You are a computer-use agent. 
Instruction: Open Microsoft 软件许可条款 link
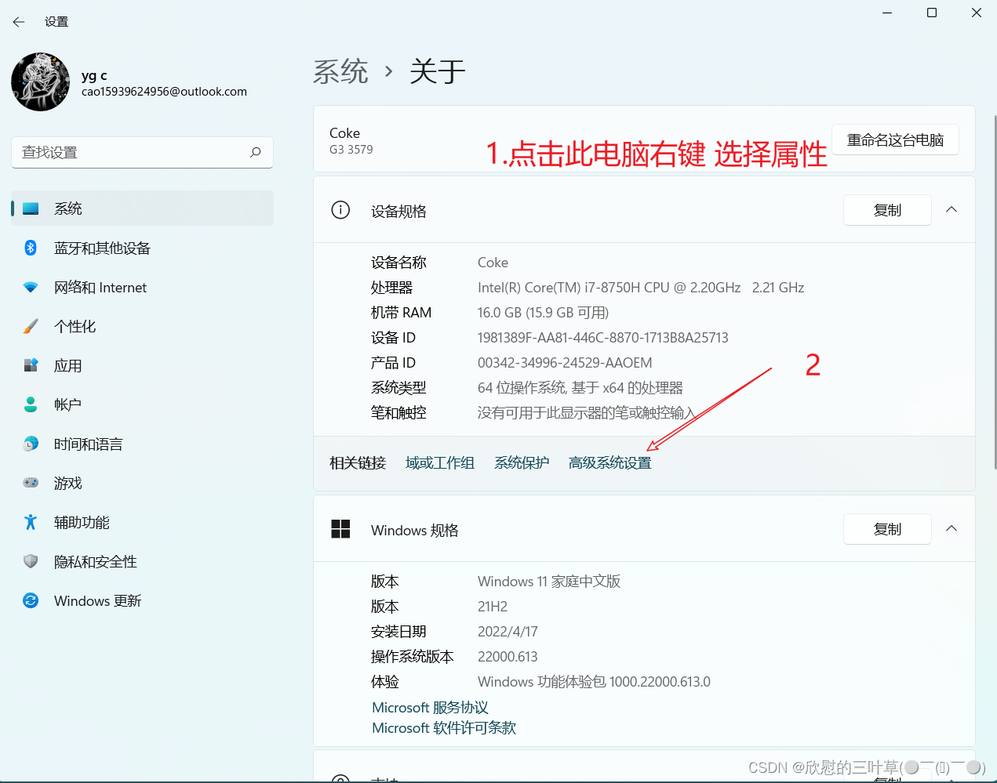point(444,728)
